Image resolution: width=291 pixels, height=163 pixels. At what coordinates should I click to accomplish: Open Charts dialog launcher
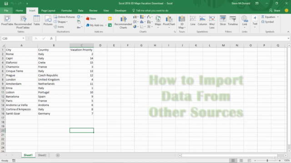pyautogui.click(x=175, y=32)
